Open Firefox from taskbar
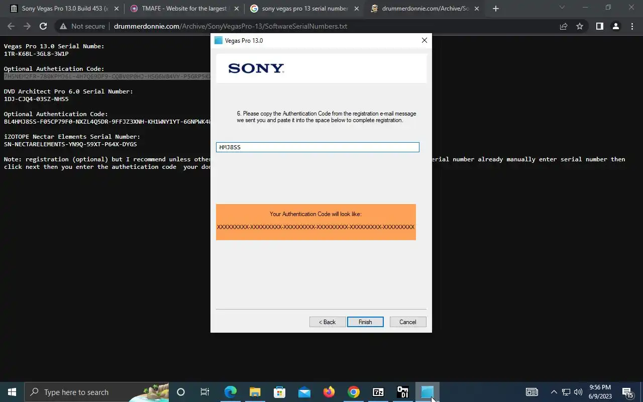Screen dimensions: 643x402 [x=329, y=392]
